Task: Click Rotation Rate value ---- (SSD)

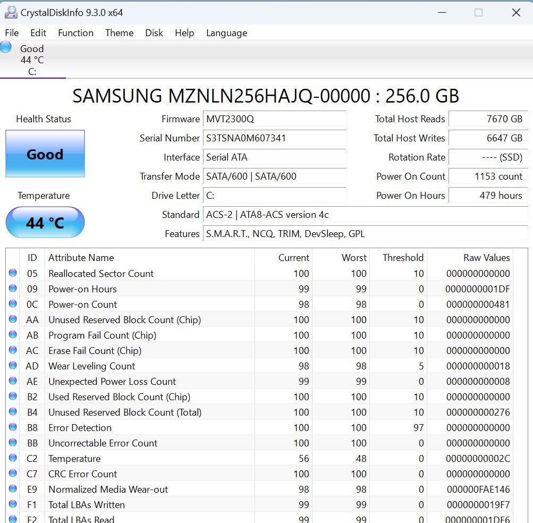Action: coord(488,157)
